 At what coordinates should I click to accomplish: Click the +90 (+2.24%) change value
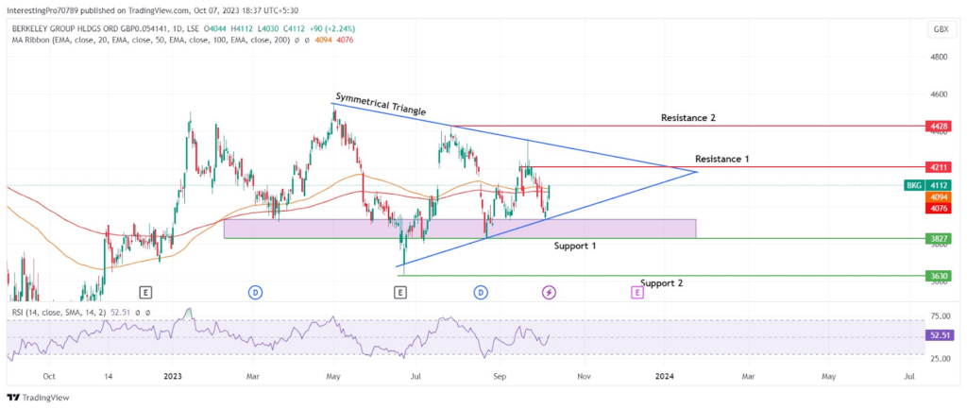pos(331,29)
